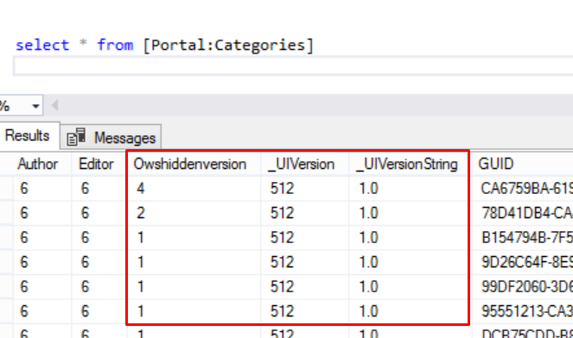Click GUID cell starting with 78D41DB4
This screenshot has width=573, height=338.
click(523, 213)
